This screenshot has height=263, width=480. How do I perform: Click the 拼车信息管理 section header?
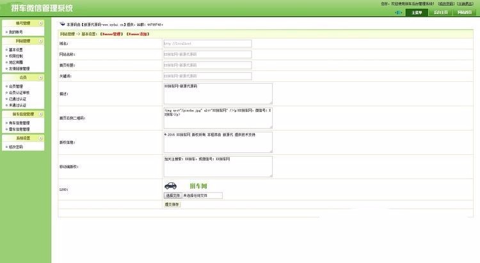click(23, 114)
